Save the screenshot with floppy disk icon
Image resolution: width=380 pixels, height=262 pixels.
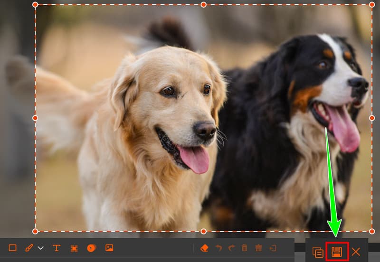coord(337,252)
